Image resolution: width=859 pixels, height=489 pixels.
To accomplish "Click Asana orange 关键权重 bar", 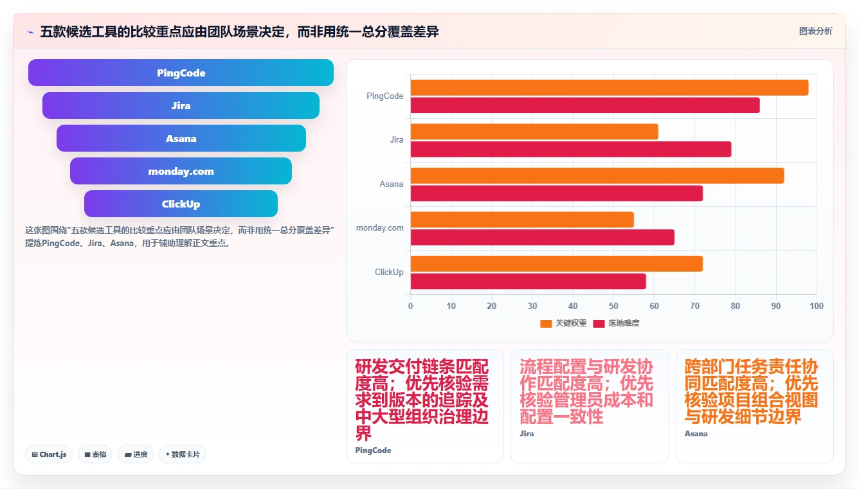I will click(x=597, y=175).
